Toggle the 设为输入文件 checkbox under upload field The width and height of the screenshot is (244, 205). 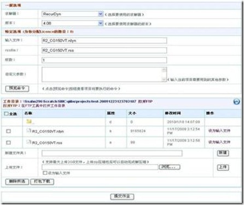coord(45,173)
